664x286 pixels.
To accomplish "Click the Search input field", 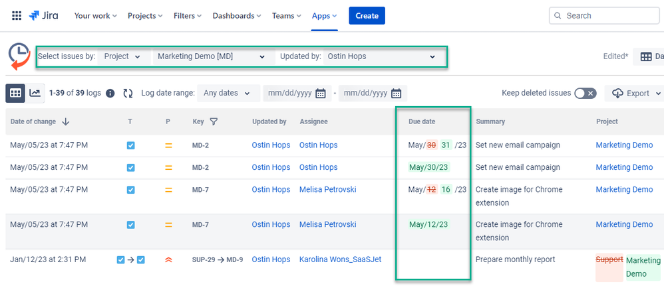I will [604, 16].
